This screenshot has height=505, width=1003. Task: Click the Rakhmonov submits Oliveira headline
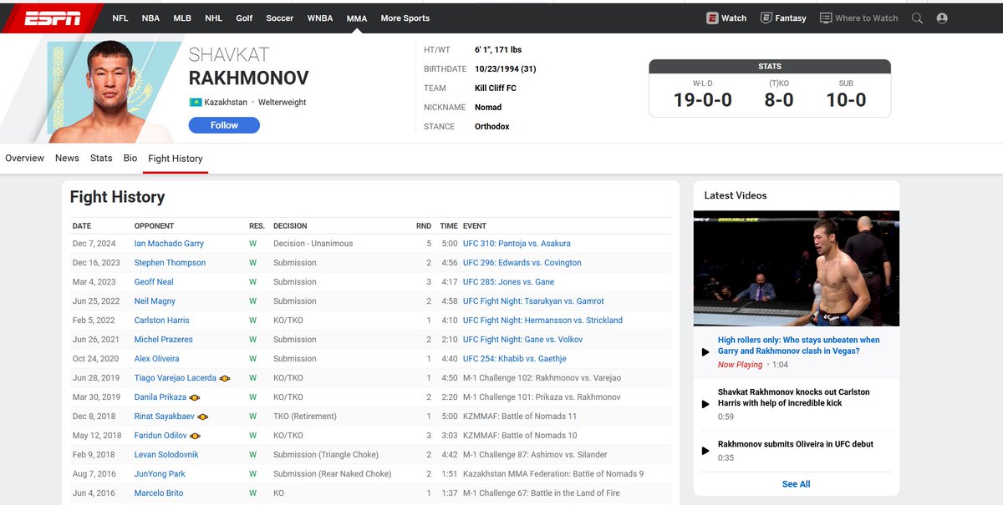tap(796, 444)
